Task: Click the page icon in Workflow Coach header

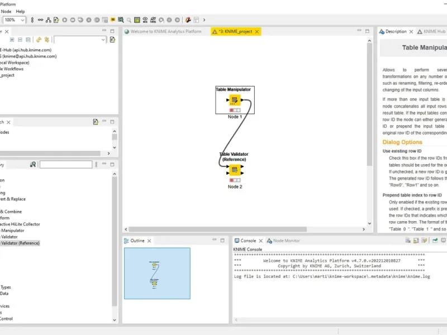Action: coord(96,122)
